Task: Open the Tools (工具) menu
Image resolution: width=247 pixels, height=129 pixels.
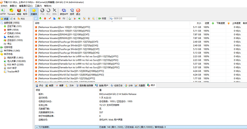Action: coord(38,6)
